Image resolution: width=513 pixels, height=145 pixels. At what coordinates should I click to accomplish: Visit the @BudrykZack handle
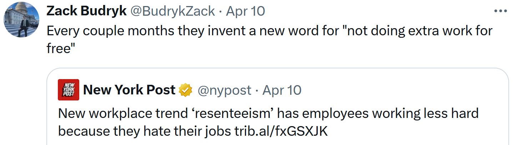[x=173, y=11]
